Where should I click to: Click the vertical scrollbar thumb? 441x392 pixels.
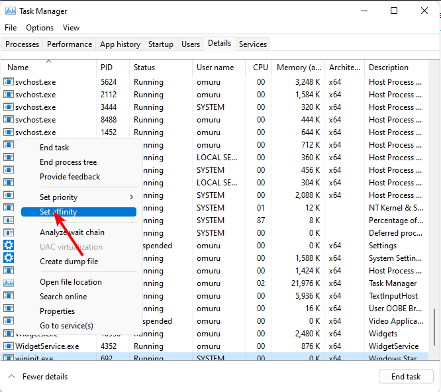click(x=434, y=326)
